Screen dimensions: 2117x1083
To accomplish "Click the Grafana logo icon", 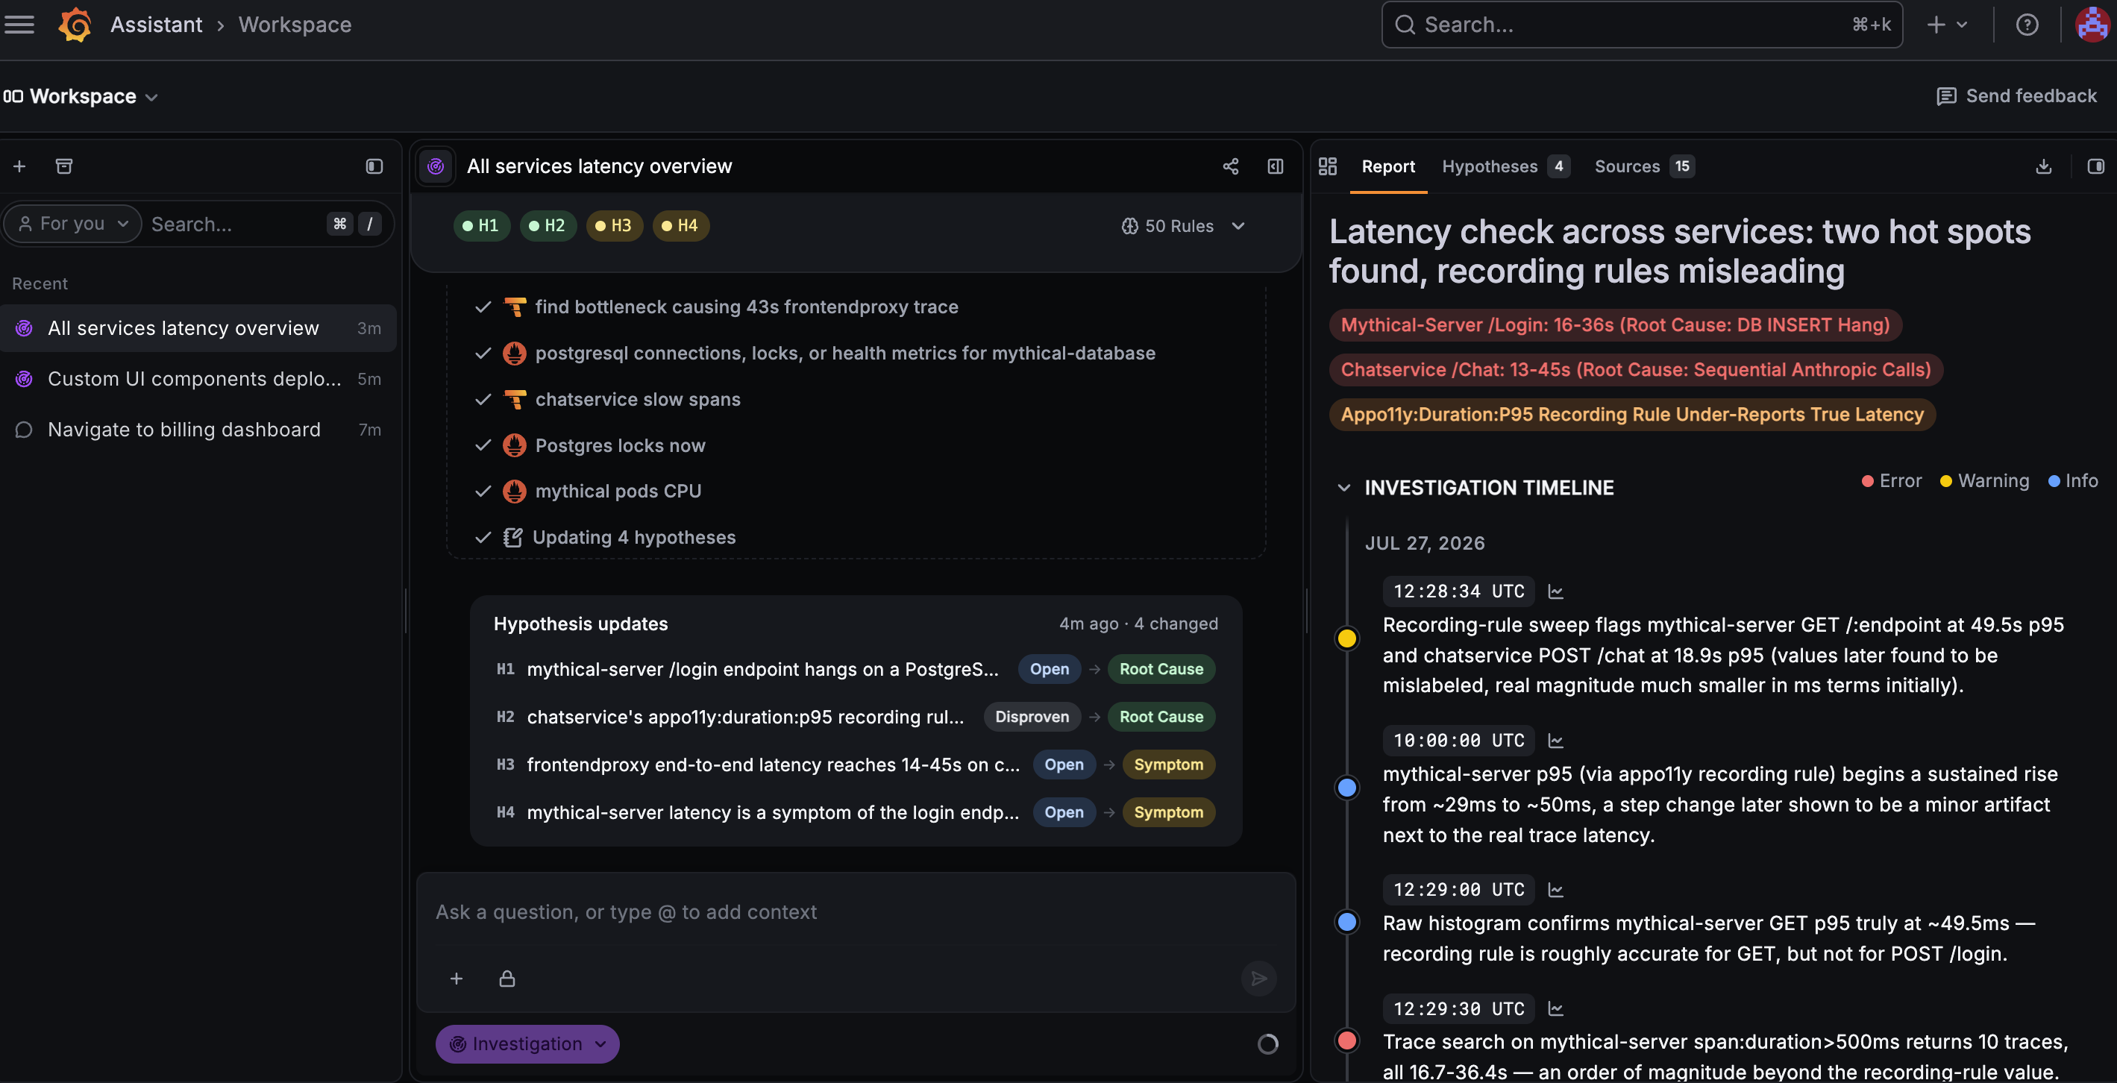I will pyautogui.click(x=75, y=25).
